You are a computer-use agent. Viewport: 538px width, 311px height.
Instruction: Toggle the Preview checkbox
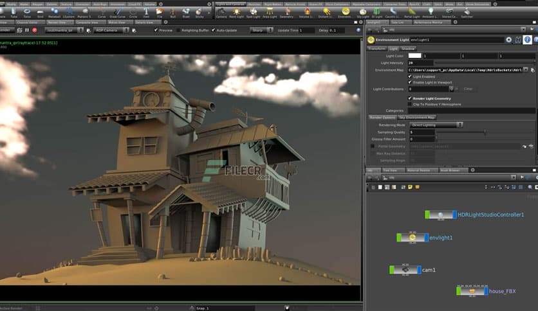pos(156,30)
